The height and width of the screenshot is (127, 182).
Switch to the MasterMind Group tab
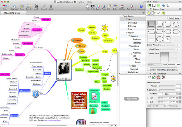tap(13, 13)
